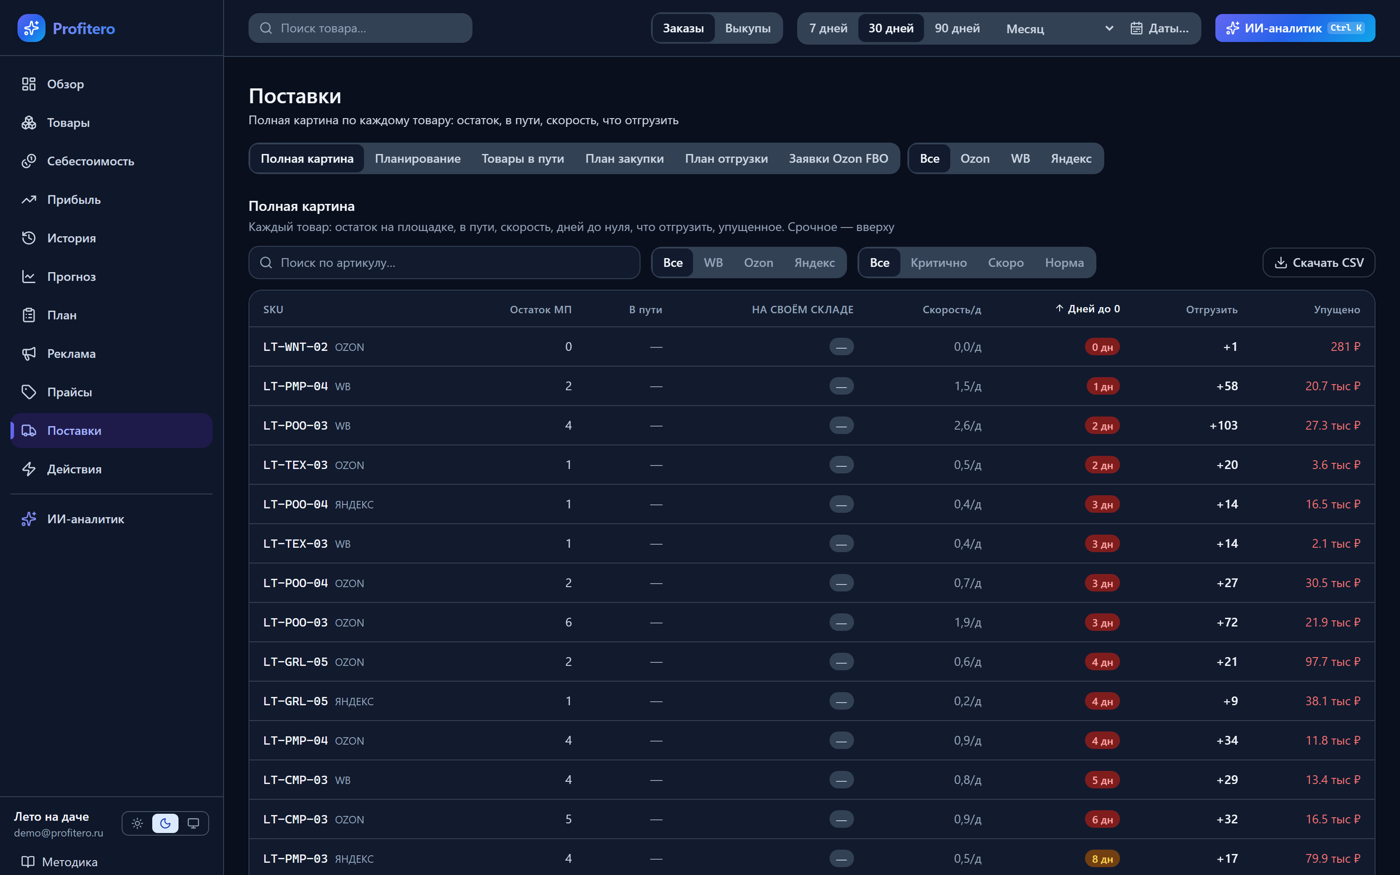Sort by SKU column header
Screen dimensions: 1400x875
tap(273, 310)
